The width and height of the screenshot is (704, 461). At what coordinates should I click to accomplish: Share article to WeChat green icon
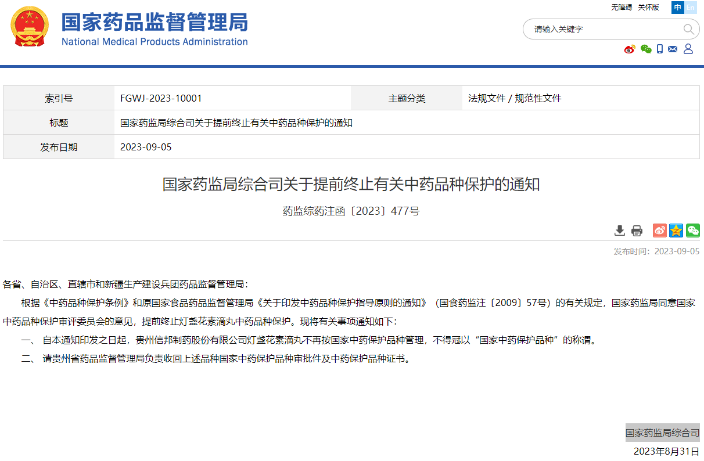click(x=692, y=230)
